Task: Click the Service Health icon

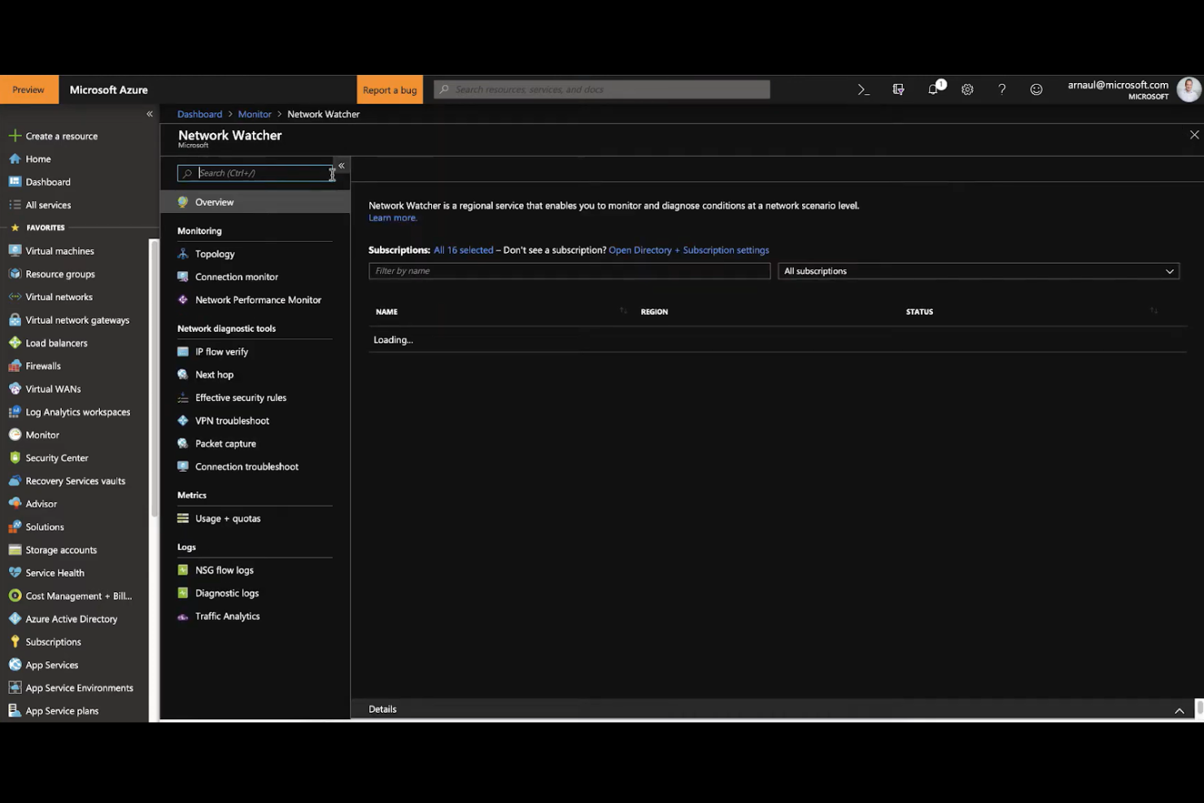Action: pyautogui.click(x=15, y=572)
